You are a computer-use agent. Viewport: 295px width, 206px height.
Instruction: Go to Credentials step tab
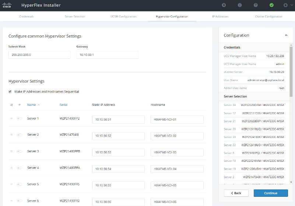[x=27, y=17]
